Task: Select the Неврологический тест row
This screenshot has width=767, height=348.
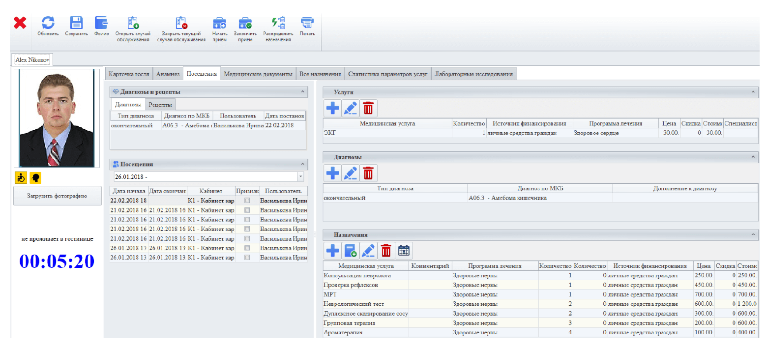Action: [x=540, y=304]
